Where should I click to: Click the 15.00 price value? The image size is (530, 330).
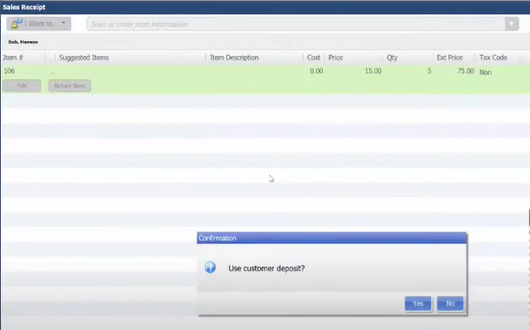point(373,71)
